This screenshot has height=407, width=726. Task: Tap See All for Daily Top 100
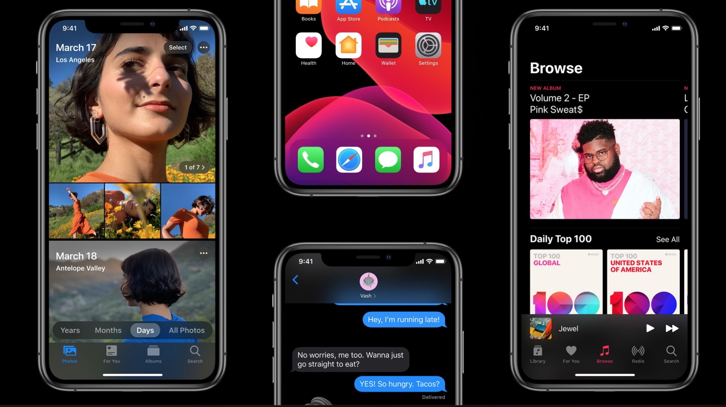[x=667, y=239]
